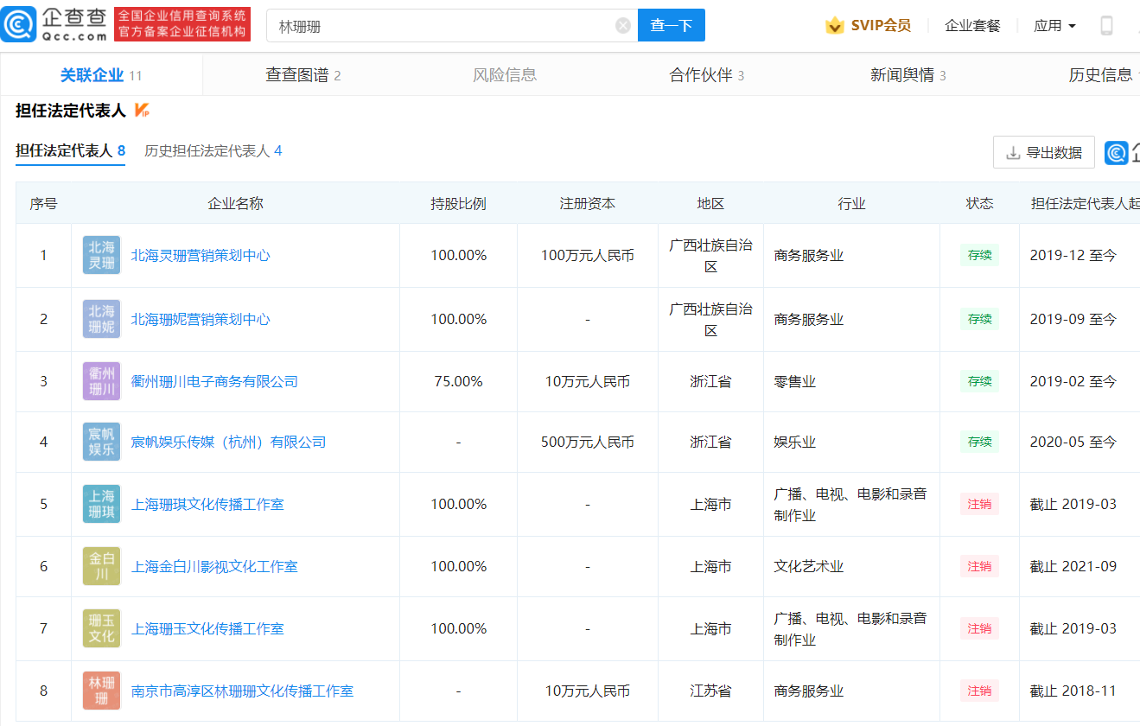This screenshot has height=726, width=1140.
Task: Open 衢州珊川电子商务有限公司 company link
Action: point(214,382)
